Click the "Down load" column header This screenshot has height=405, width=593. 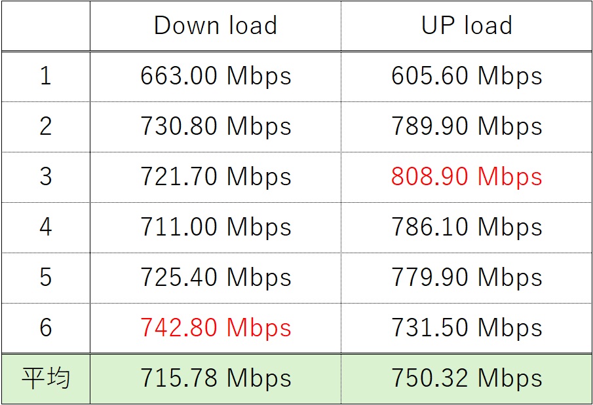click(216, 26)
